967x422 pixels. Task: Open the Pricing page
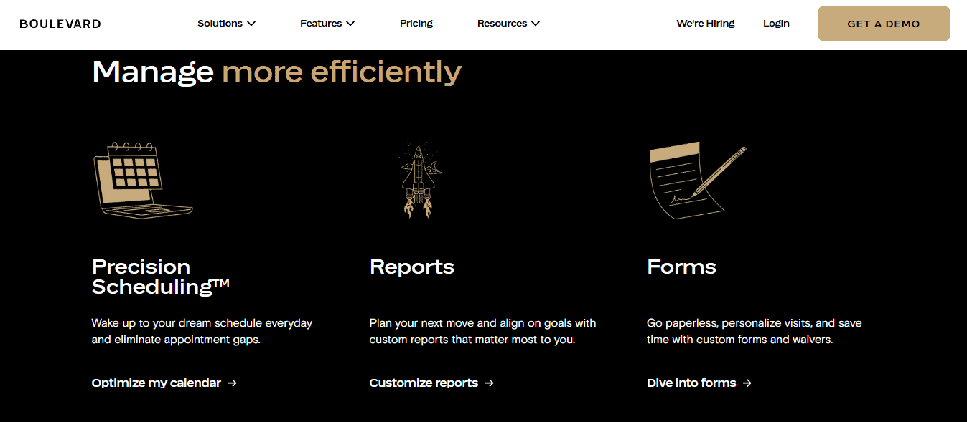click(x=416, y=24)
